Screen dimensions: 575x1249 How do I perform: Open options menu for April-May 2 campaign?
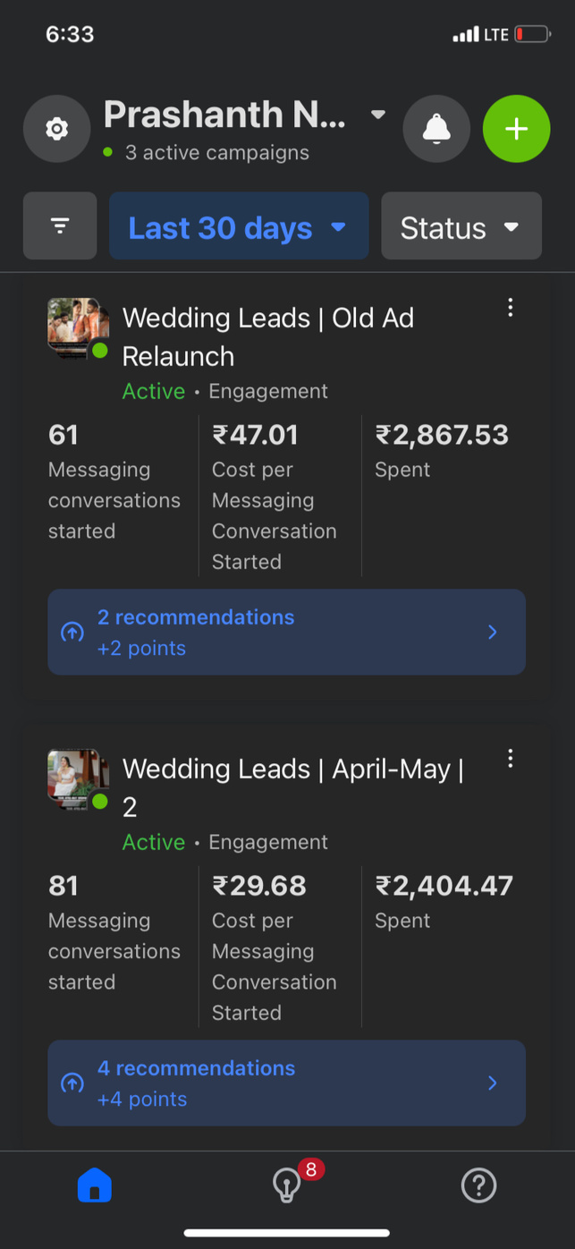(511, 759)
